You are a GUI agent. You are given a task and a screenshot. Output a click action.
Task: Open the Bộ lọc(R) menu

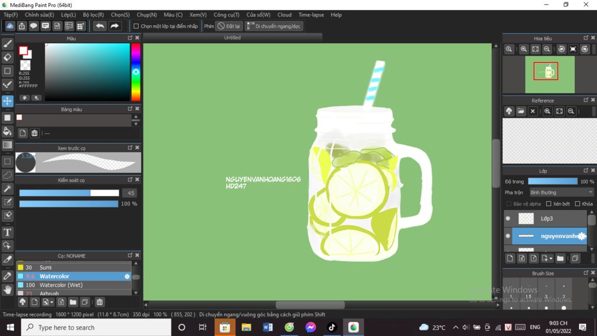(x=93, y=15)
